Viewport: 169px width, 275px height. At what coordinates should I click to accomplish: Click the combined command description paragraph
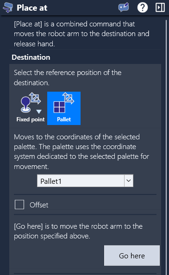pyautogui.click(x=81, y=34)
